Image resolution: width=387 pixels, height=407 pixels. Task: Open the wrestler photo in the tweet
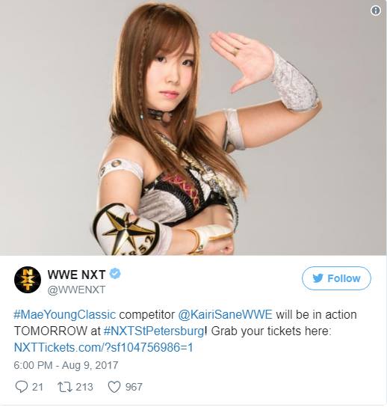[x=193, y=128]
